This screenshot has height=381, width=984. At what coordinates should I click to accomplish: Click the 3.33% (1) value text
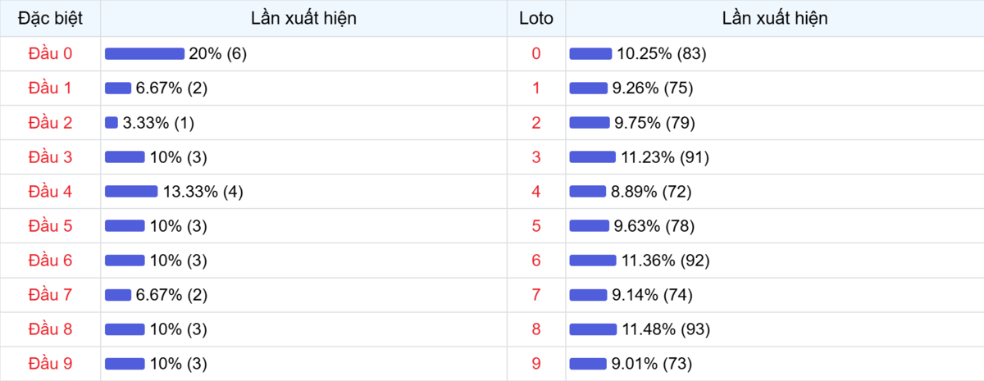pos(158,123)
